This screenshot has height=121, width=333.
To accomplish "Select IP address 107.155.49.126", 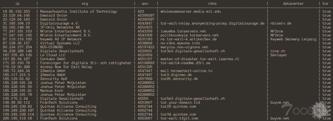I will coord(17,55).
